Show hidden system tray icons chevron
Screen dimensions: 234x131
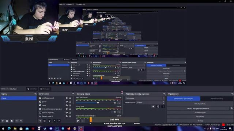pyautogui.click(x=205, y=128)
